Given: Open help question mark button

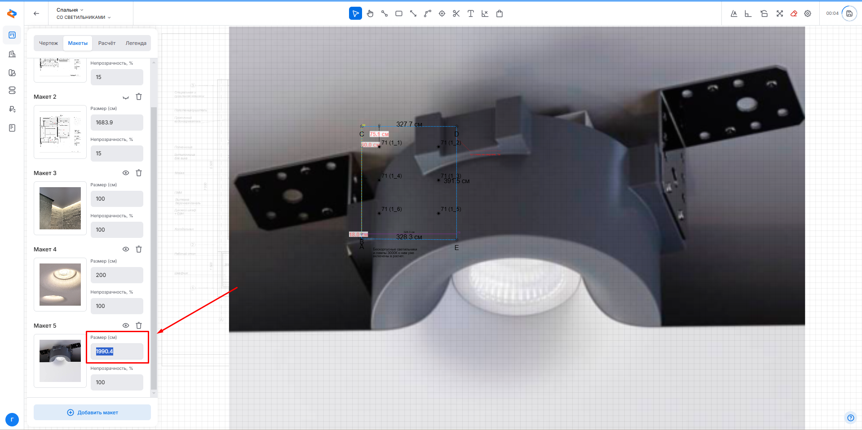Looking at the screenshot, I should point(850,418).
